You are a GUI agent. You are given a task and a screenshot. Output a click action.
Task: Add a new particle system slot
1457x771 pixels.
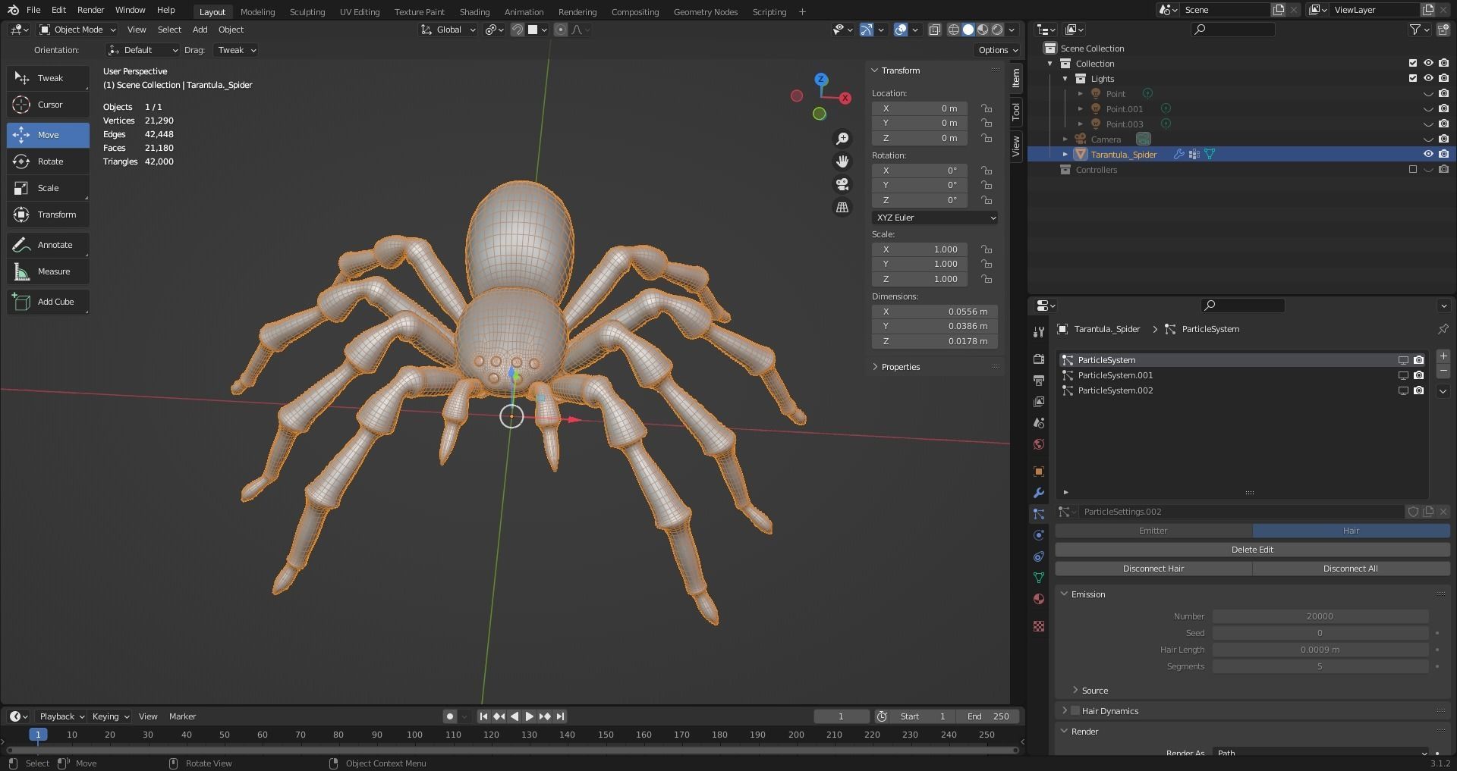(x=1443, y=356)
